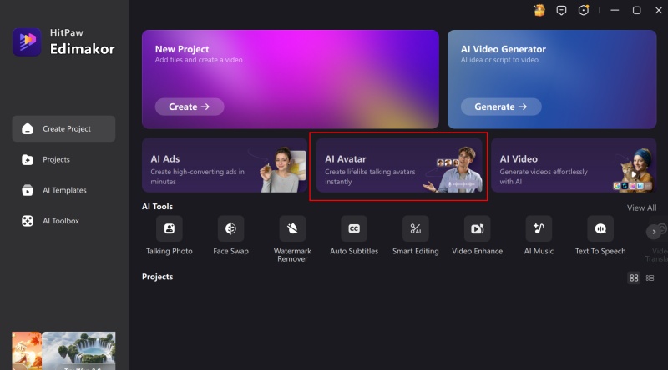Image resolution: width=668 pixels, height=370 pixels.
Task: Click the Projects section heading
Action: (x=157, y=277)
